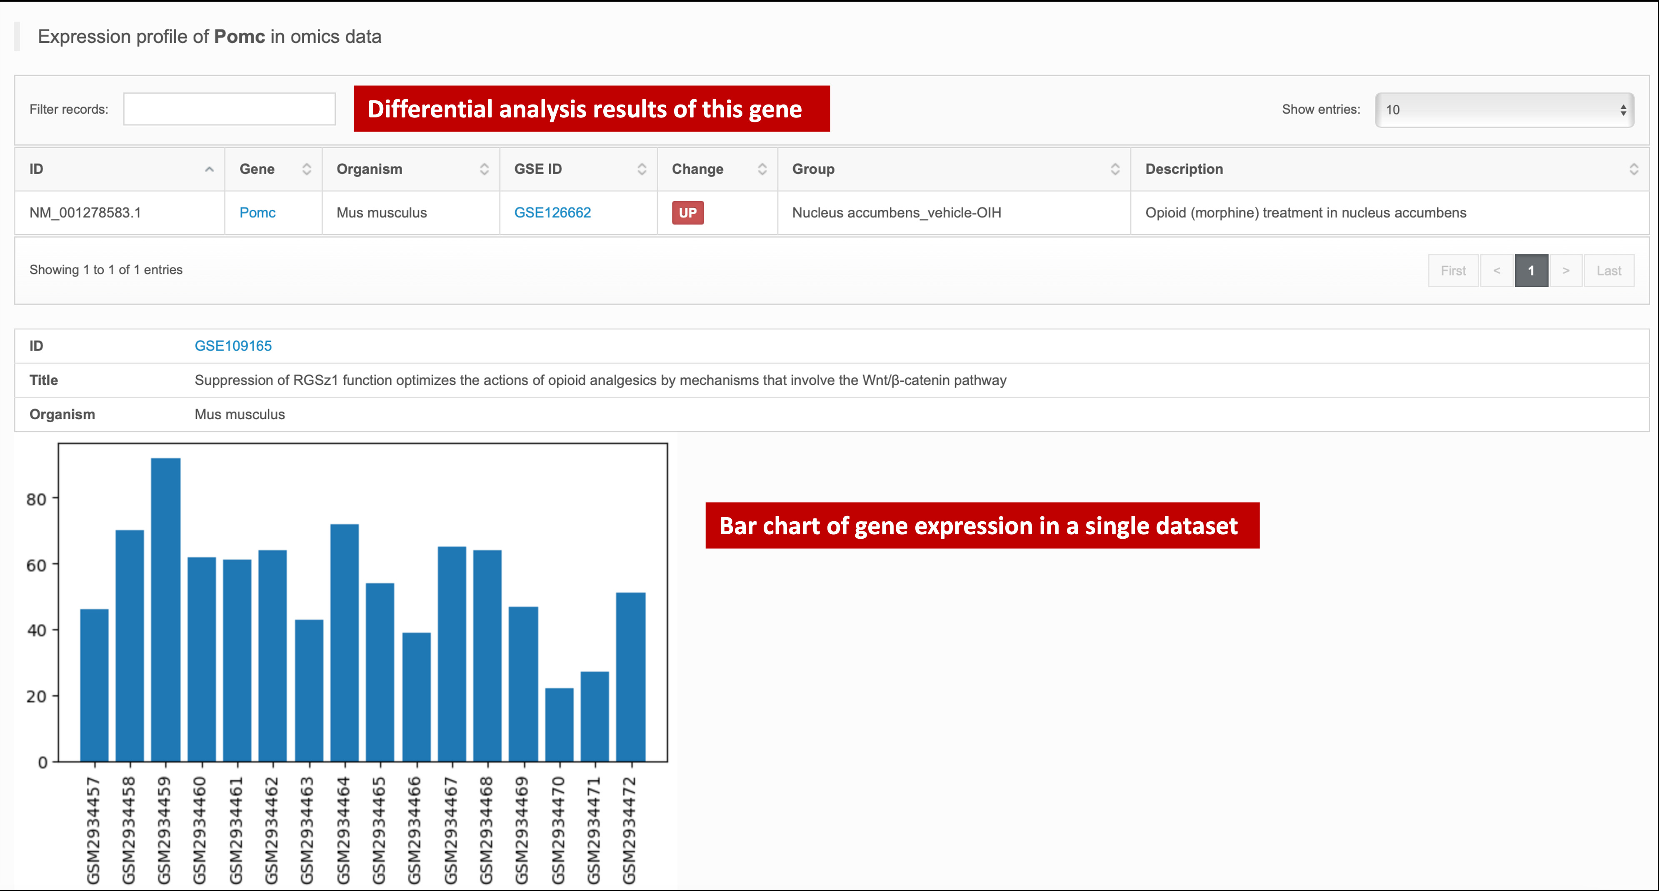Click the Group column sort icon
This screenshot has height=891, width=1659.
(1115, 169)
